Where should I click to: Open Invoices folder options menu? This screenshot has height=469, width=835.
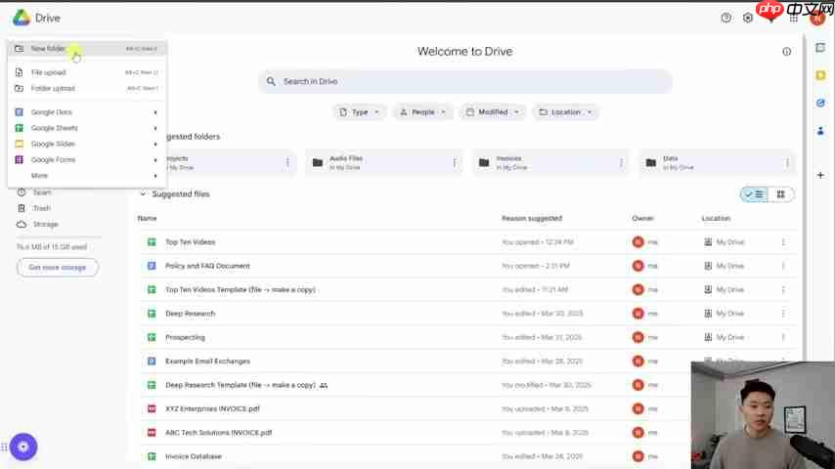tap(621, 162)
